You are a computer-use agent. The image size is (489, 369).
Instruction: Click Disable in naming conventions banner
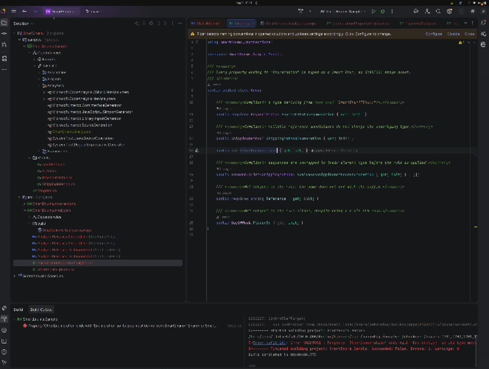[x=453, y=34]
